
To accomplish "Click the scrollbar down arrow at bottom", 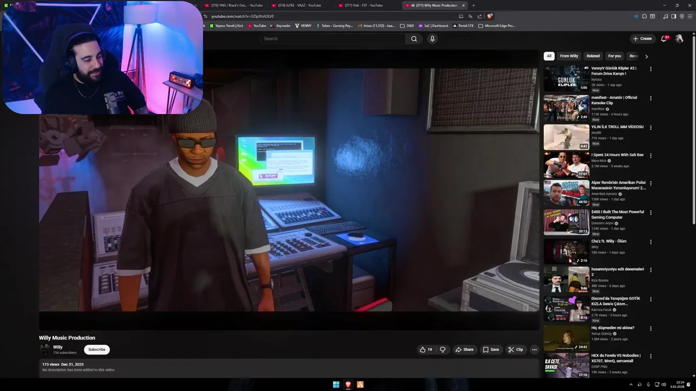I will [x=694, y=375].
